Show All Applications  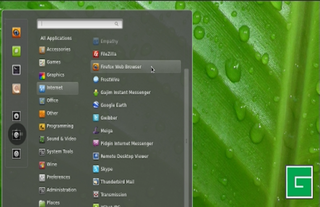pos(56,38)
